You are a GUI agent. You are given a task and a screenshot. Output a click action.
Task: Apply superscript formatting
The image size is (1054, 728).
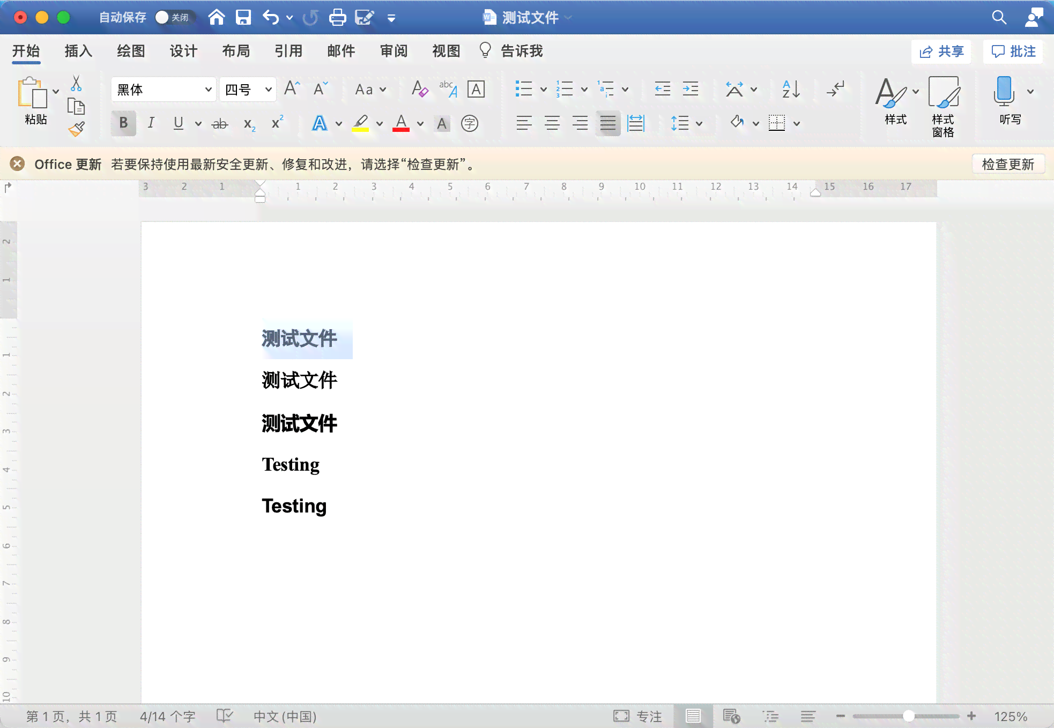pyautogui.click(x=277, y=123)
